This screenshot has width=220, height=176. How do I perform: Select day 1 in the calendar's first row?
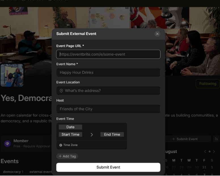coord(212,167)
